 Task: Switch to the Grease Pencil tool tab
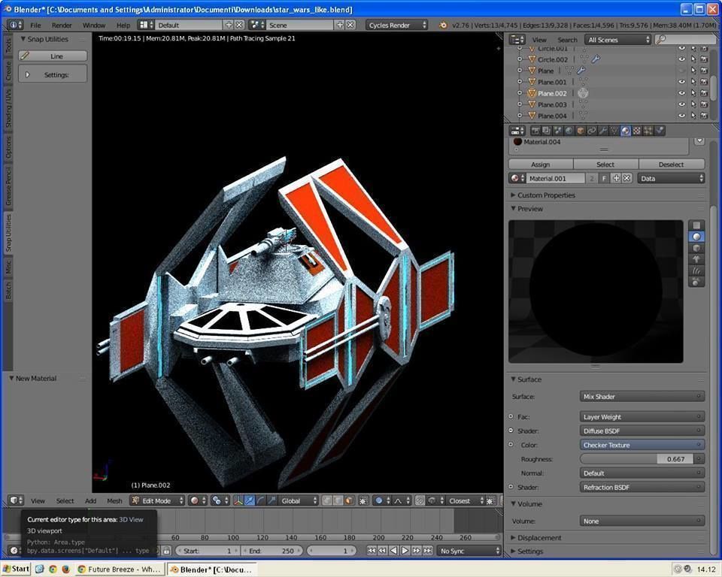[8, 187]
